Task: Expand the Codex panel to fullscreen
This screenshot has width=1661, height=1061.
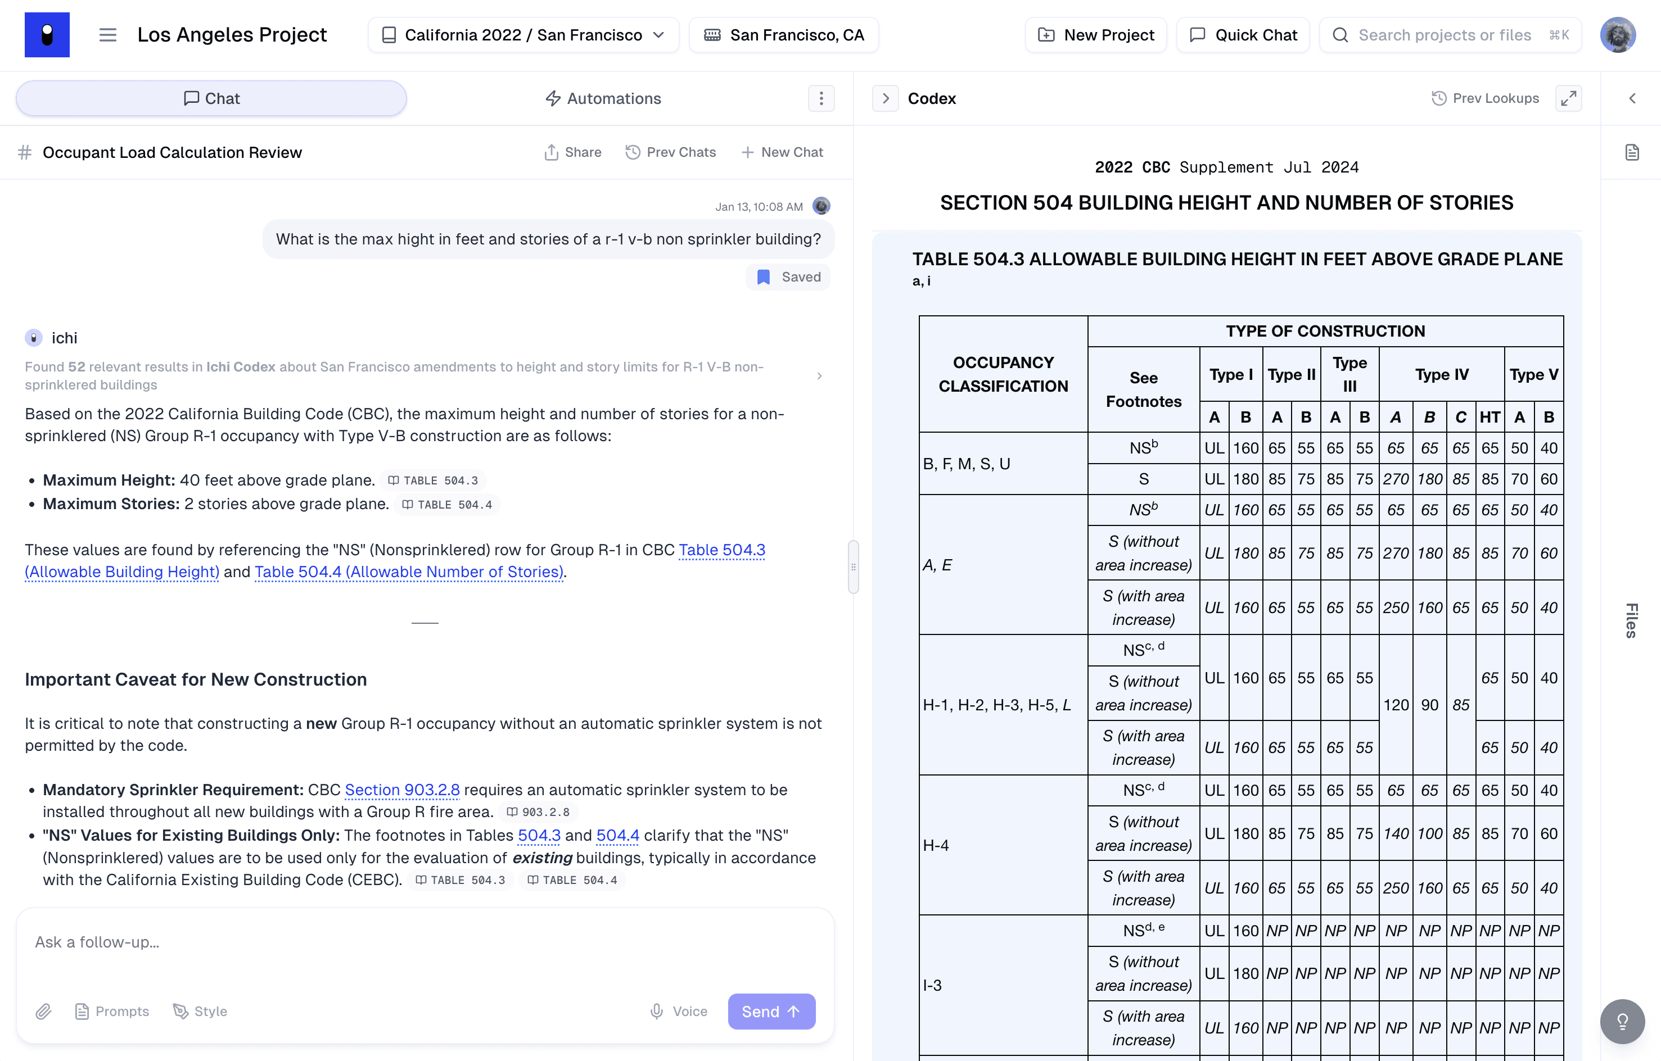Action: [x=1568, y=98]
